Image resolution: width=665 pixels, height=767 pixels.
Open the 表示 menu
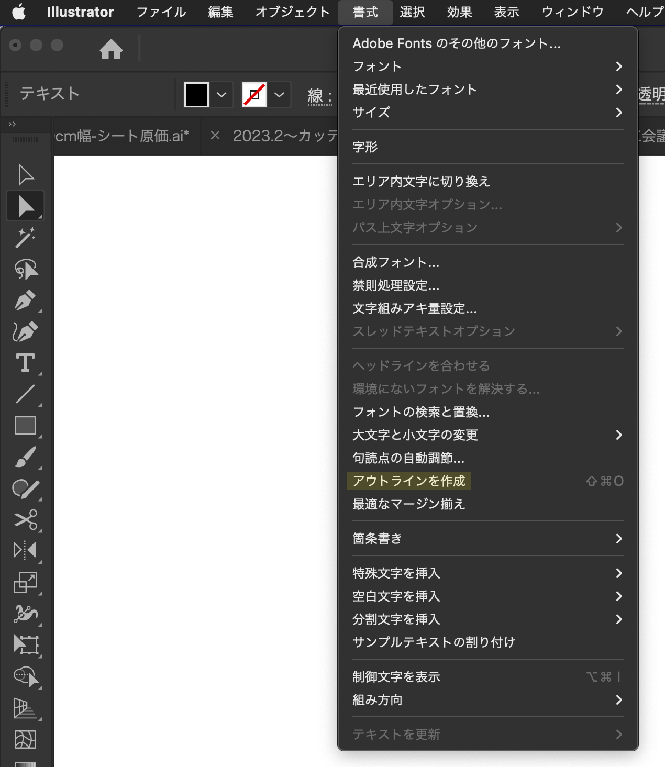coord(507,12)
